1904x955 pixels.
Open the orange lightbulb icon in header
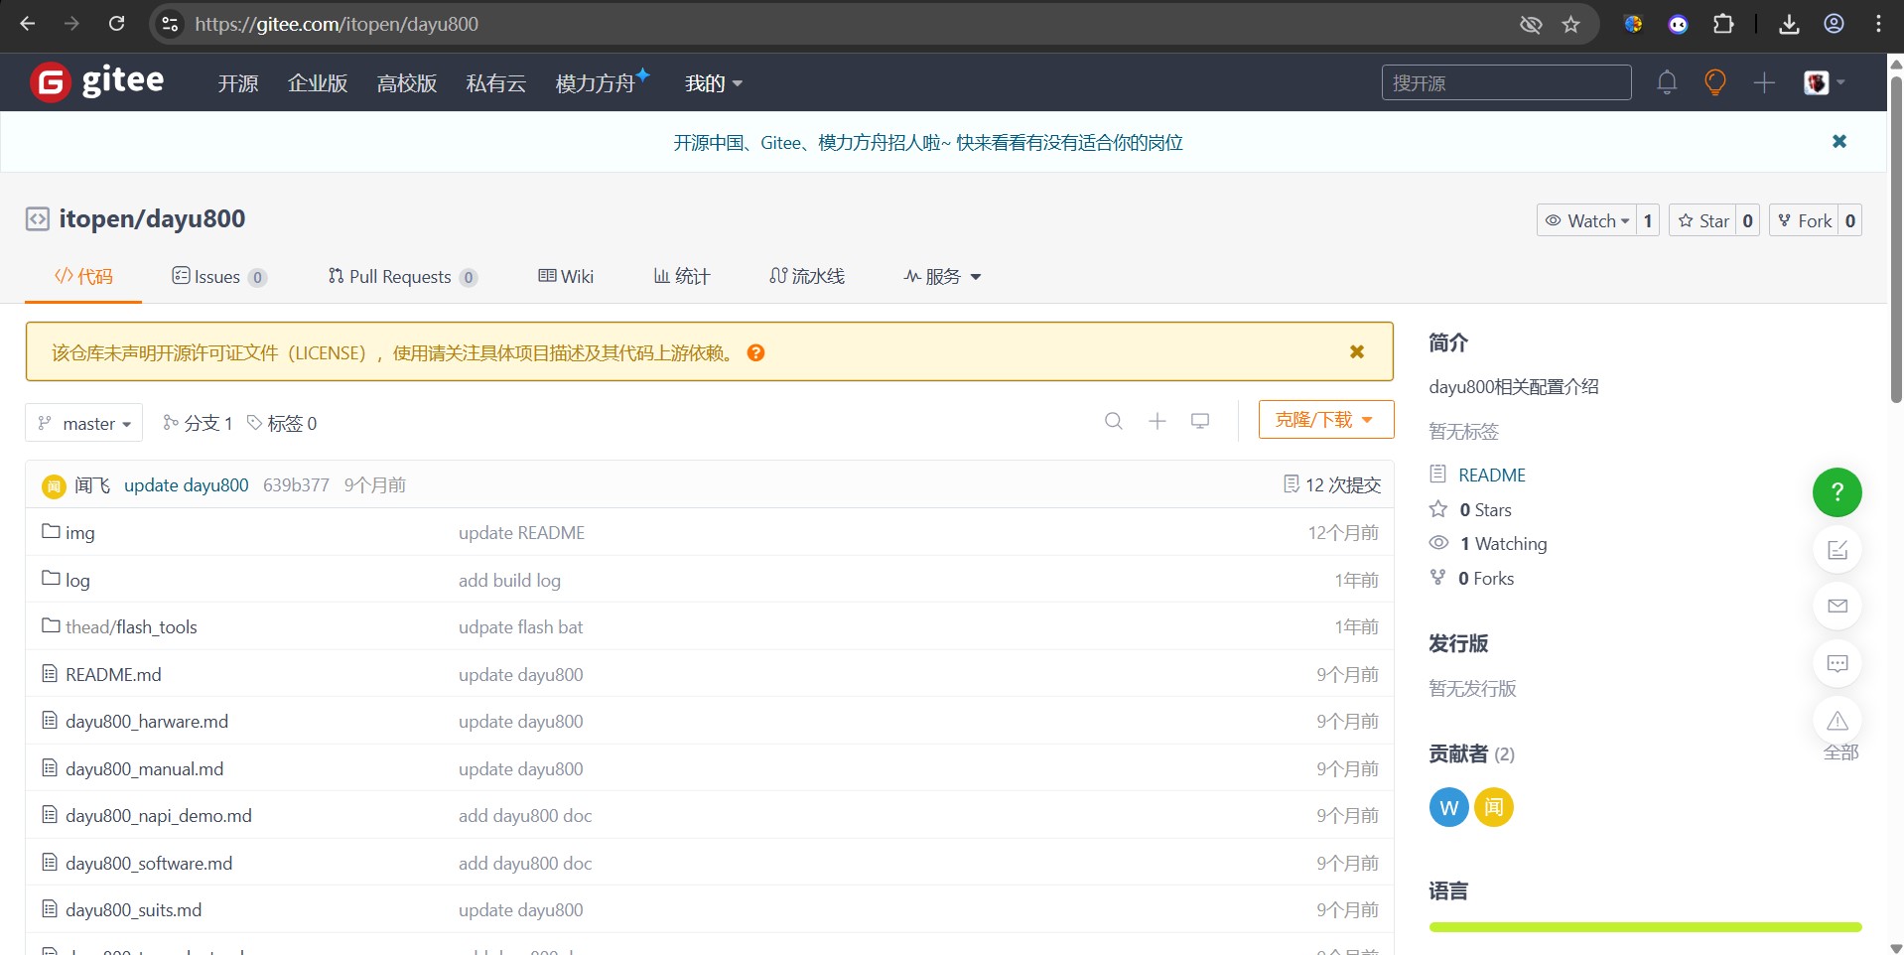pos(1714,82)
